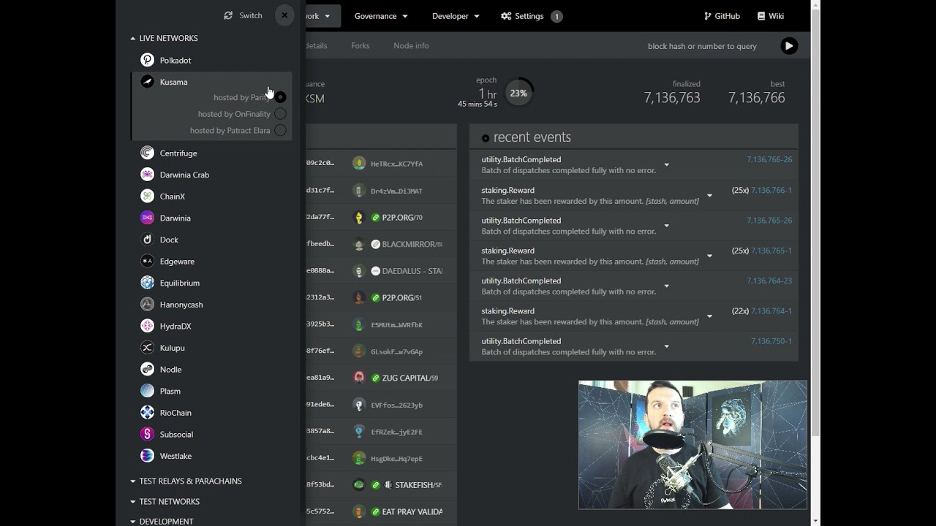
Task: Open the Forks tab
Action: (361, 45)
